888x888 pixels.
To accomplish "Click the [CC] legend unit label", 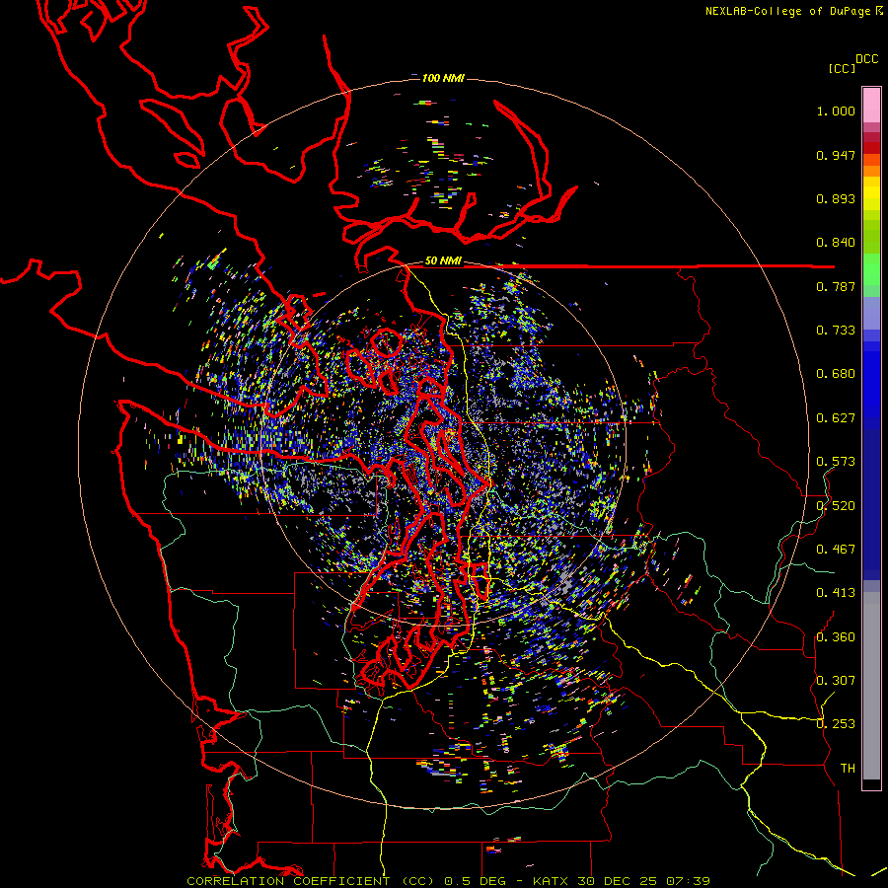I will coord(843,68).
